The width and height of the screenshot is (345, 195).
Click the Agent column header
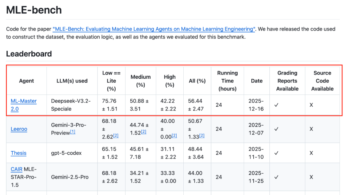click(x=27, y=81)
